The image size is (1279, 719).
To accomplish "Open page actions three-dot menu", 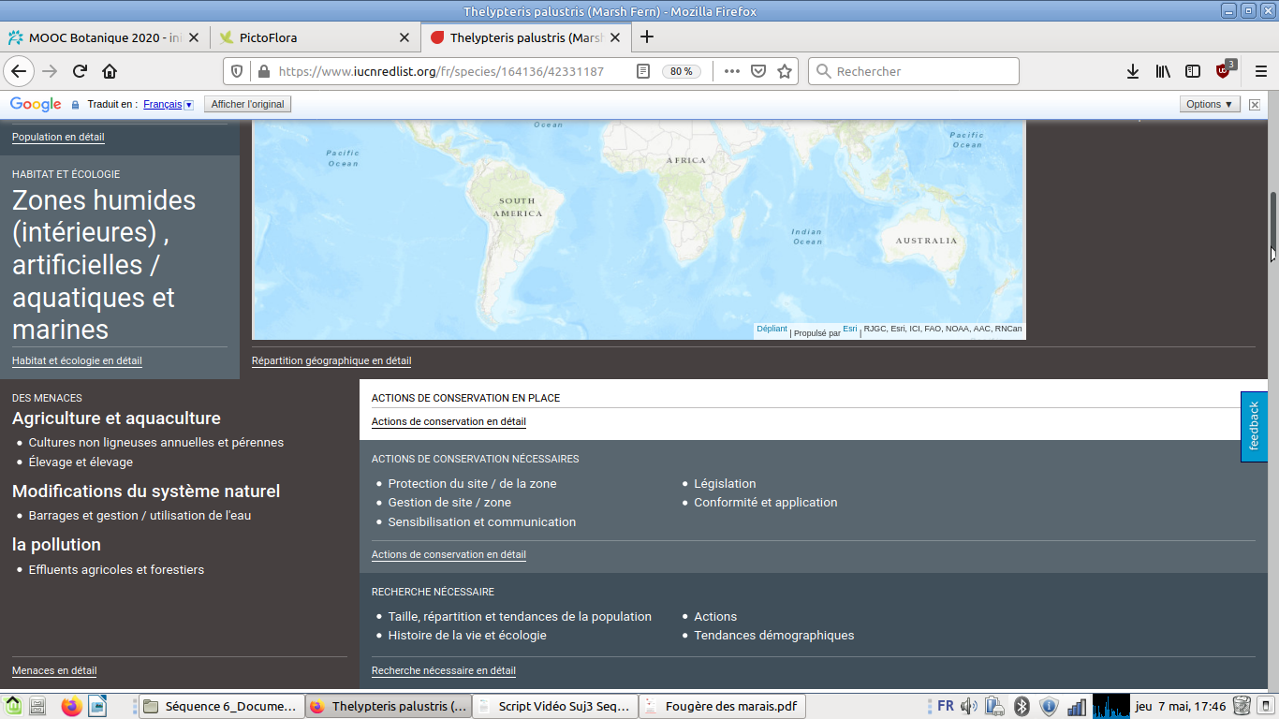I will pyautogui.click(x=732, y=71).
